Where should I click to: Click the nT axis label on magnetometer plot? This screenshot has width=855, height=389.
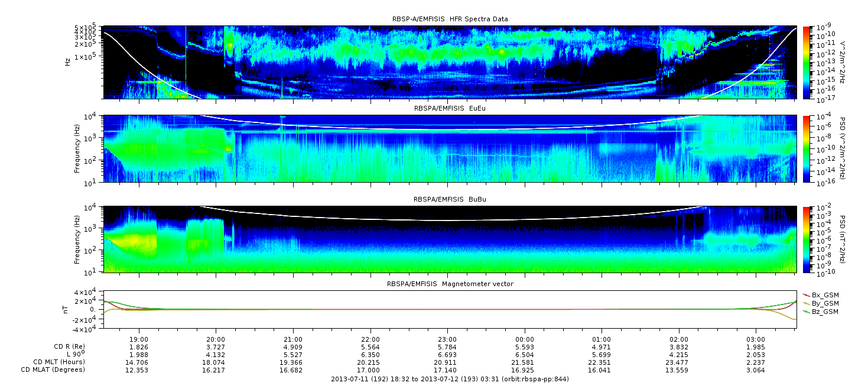click(x=67, y=309)
